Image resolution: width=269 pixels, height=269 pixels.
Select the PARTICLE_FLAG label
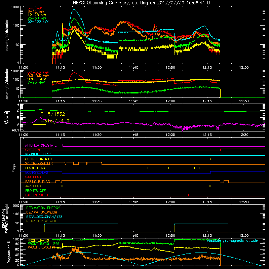tap(38, 182)
